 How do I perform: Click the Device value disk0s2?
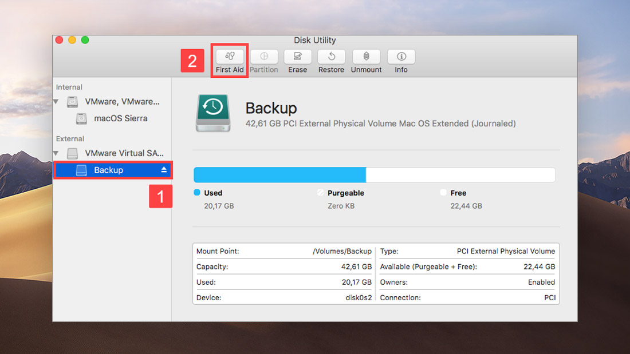[359, 298]
